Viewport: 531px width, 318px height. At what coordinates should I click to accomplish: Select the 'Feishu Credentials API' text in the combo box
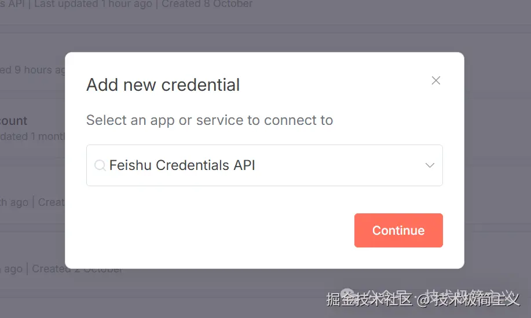click(x=182, y=165)
